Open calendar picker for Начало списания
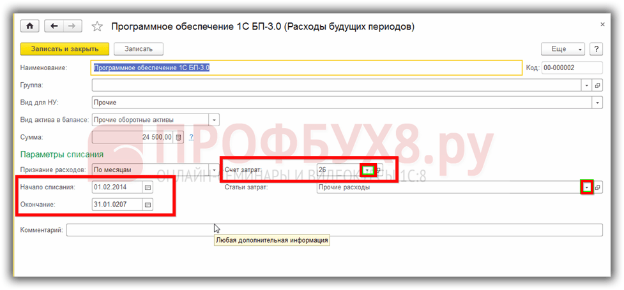Image resolution: width=624 pixels, height=290 pixels. (x=148, y=187)
